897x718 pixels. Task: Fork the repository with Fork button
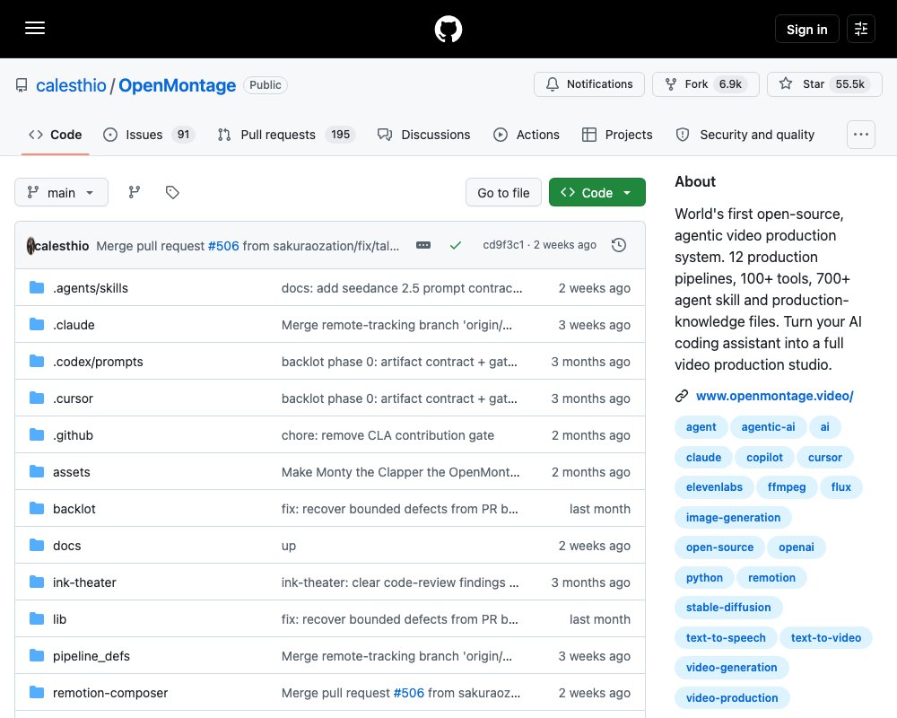[x=705, y=84]
